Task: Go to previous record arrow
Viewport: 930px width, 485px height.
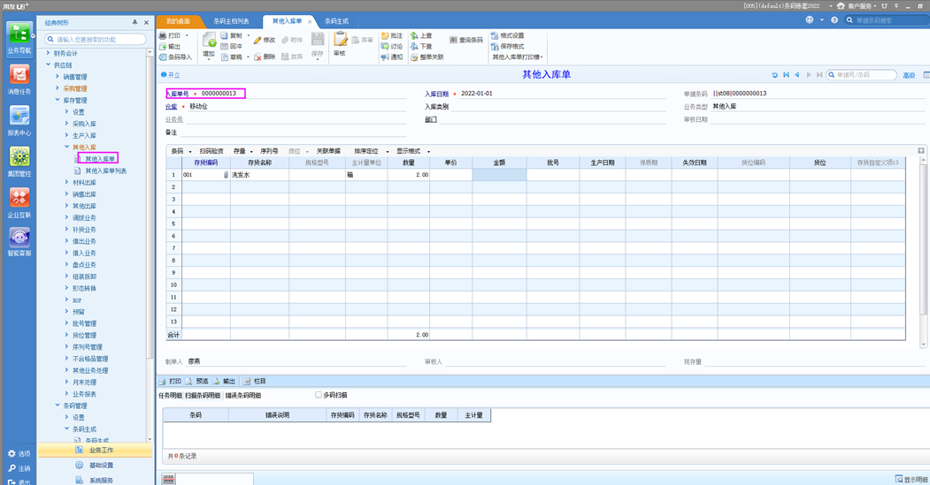Action: [x=796, y=75]
